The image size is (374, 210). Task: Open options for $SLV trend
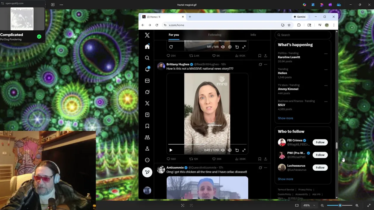[x=326, y=101]
